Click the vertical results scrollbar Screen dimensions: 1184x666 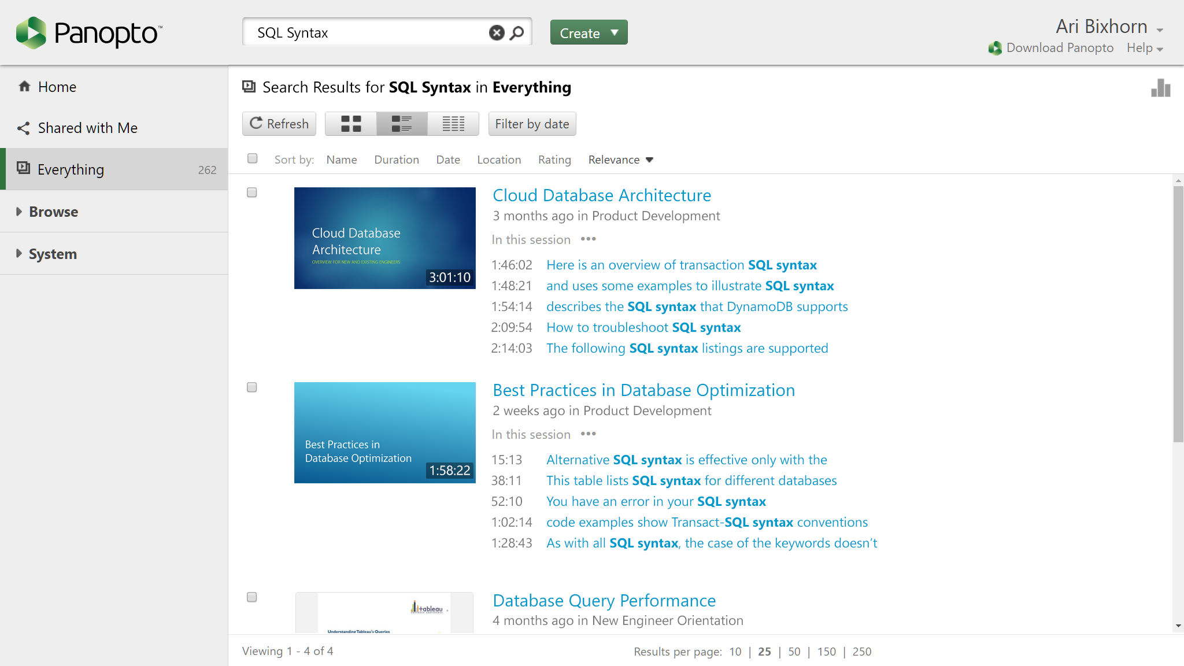[x=1178, y=314]
